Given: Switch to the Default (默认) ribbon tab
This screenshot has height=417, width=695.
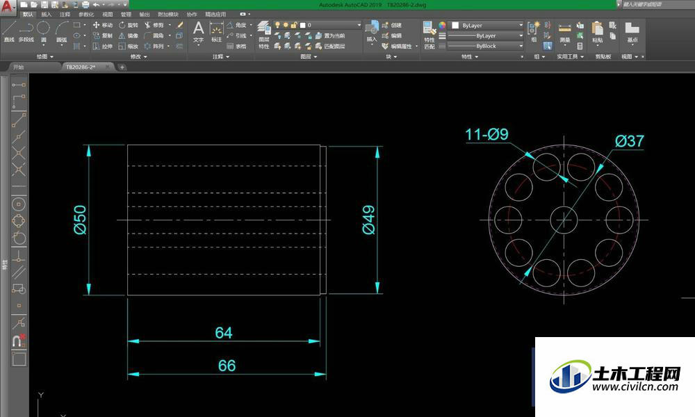Looking at the screenshot, I should tap(28, 14).
